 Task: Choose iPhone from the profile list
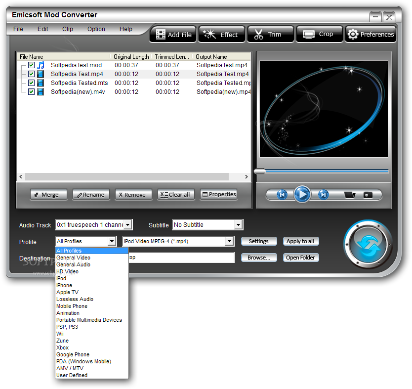(92, 285)
